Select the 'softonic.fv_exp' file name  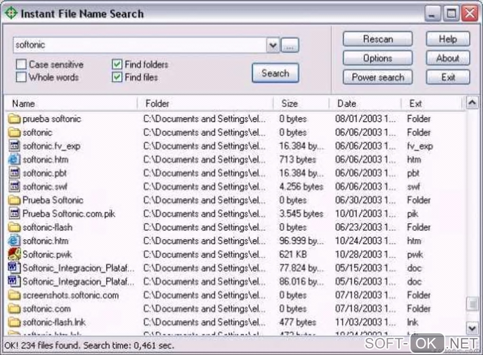pyautogui.click(x=52, y=146)
